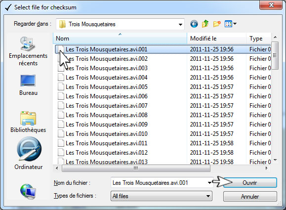
Task: Click file icon of Les Trois Mousquetaires.avi.008
Action: pyautogui.click(x=61, y=115)
